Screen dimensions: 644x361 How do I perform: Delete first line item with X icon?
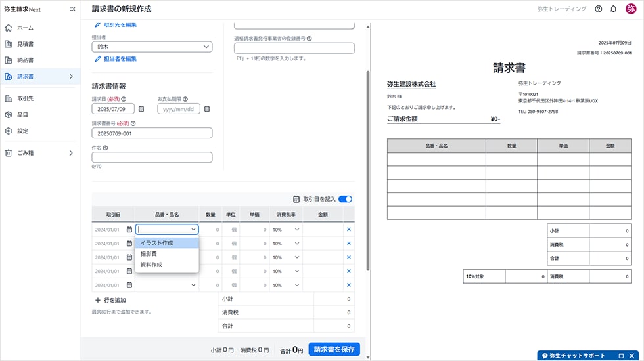348,230
